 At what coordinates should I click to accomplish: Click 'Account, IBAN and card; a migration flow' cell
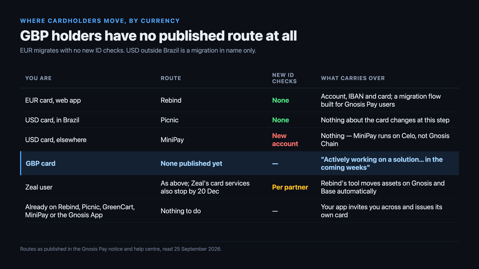[x=381, y=100]
